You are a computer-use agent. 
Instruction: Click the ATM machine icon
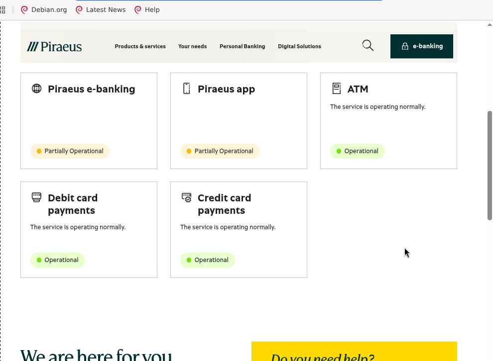point(337,89)
